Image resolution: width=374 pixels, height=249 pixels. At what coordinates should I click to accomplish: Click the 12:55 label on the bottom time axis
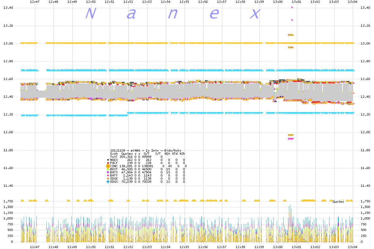tap(184, 247)
